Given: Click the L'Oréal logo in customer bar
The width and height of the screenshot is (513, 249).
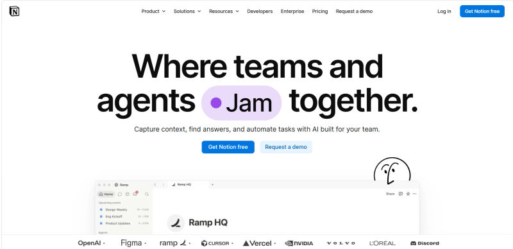Looking at the screenshot, I should (382, 243).
